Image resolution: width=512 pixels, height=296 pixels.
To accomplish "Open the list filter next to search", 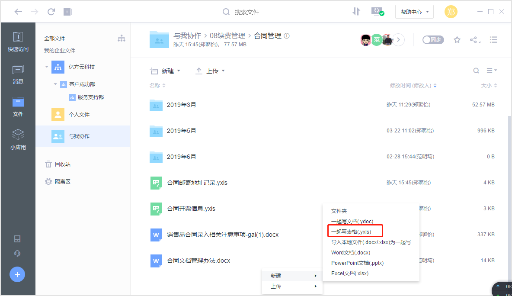I will 491,71.
